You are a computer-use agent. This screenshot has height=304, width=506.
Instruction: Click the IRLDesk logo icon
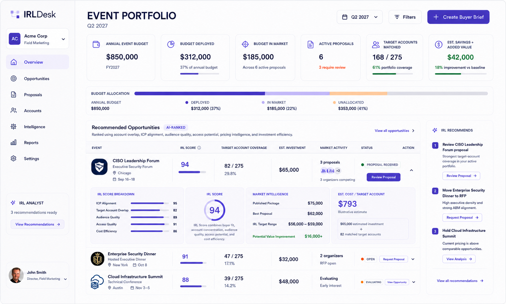(x=15, y=14)
